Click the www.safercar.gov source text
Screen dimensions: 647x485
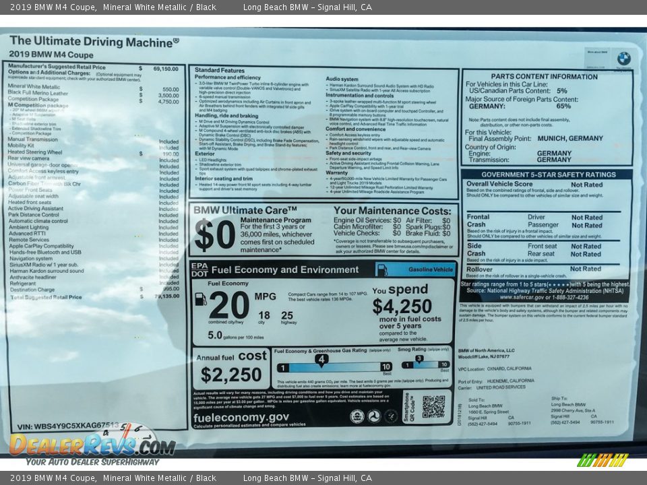pos(545,296)
